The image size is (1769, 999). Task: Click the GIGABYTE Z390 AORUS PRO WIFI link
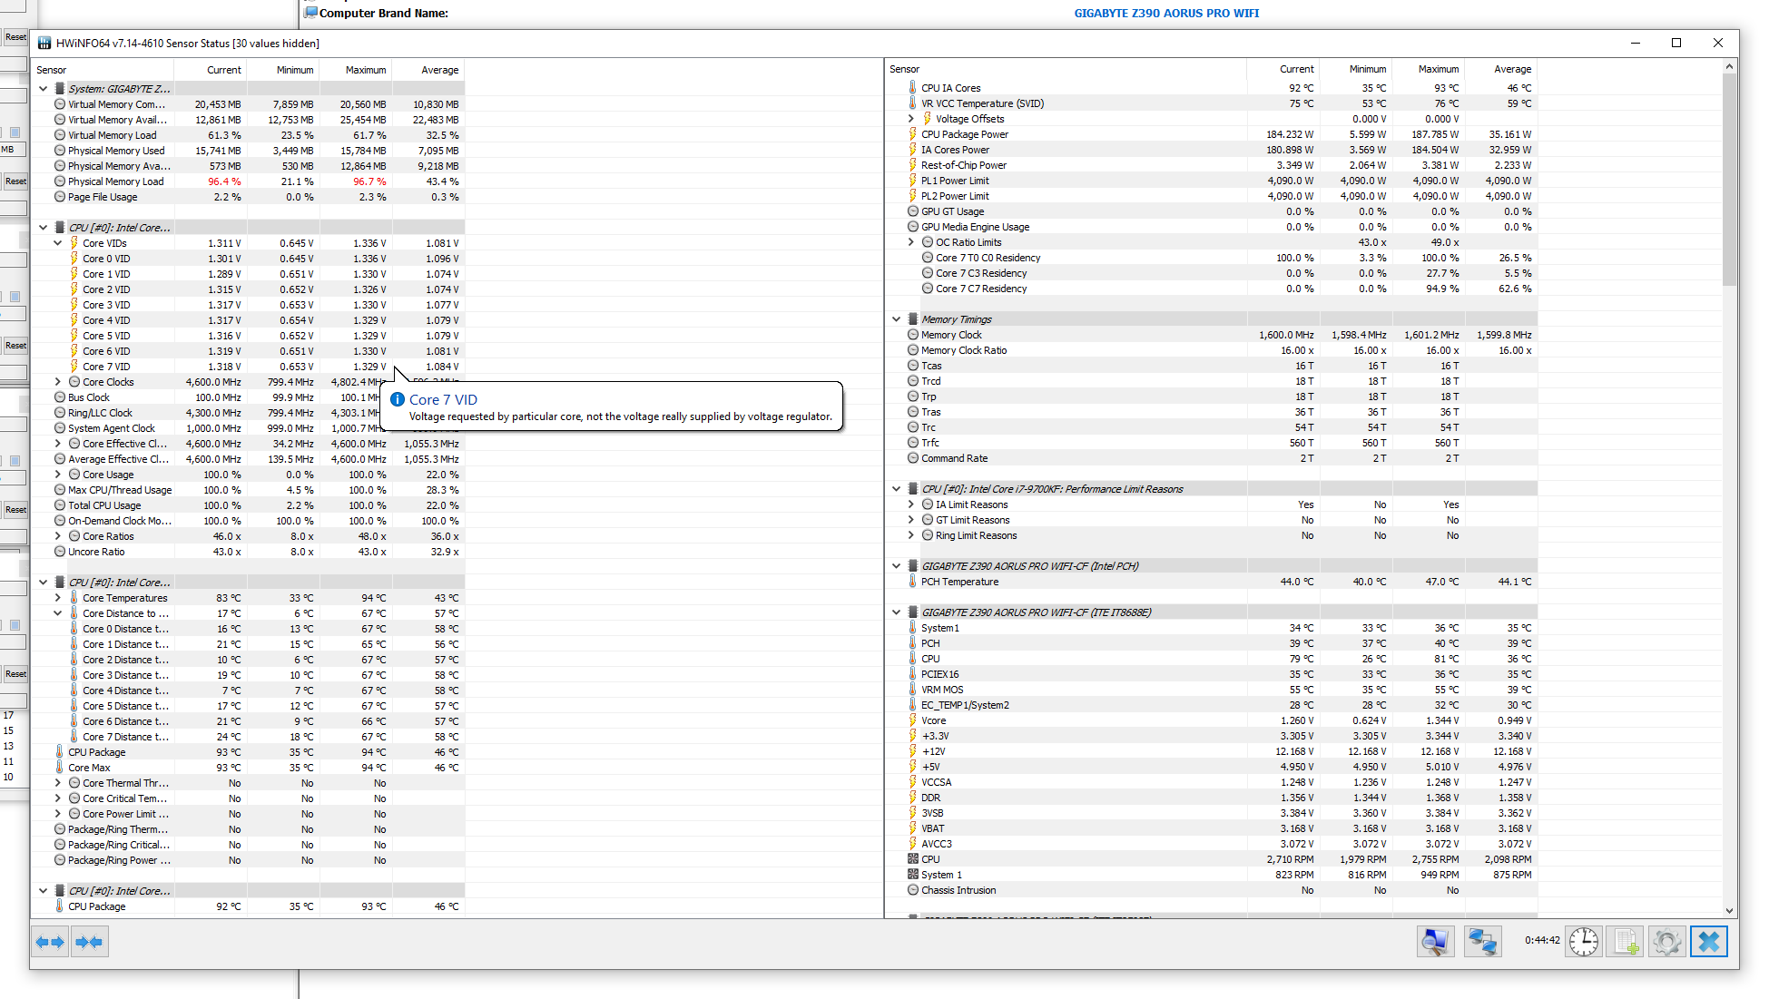(1165, 13)
